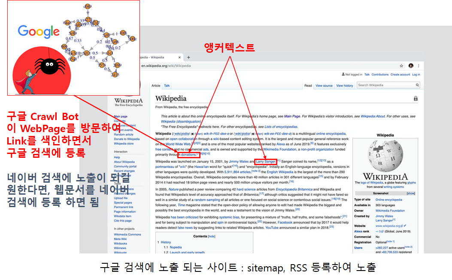This screenshot has width=452, height=280.
Task: Click the Wikipedia globe logo in infobox
Action: 385,156
